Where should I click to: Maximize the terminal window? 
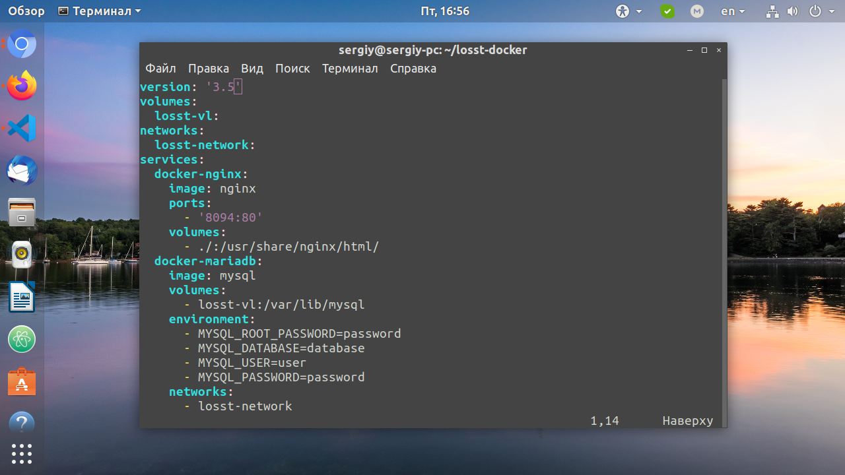click(x=704, y=50)
